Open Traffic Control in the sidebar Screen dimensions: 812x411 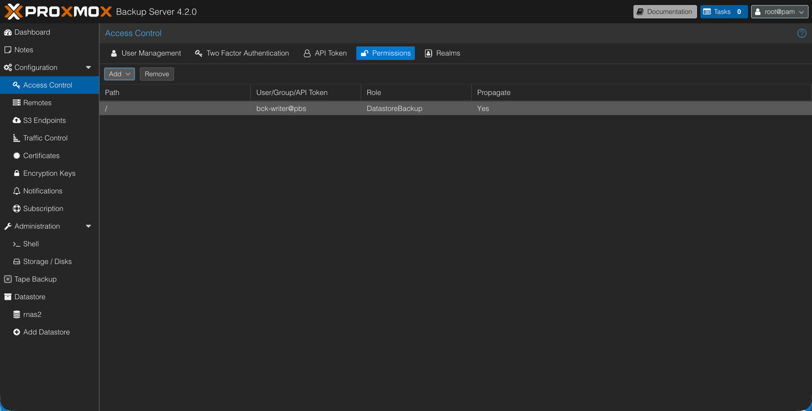49,138
